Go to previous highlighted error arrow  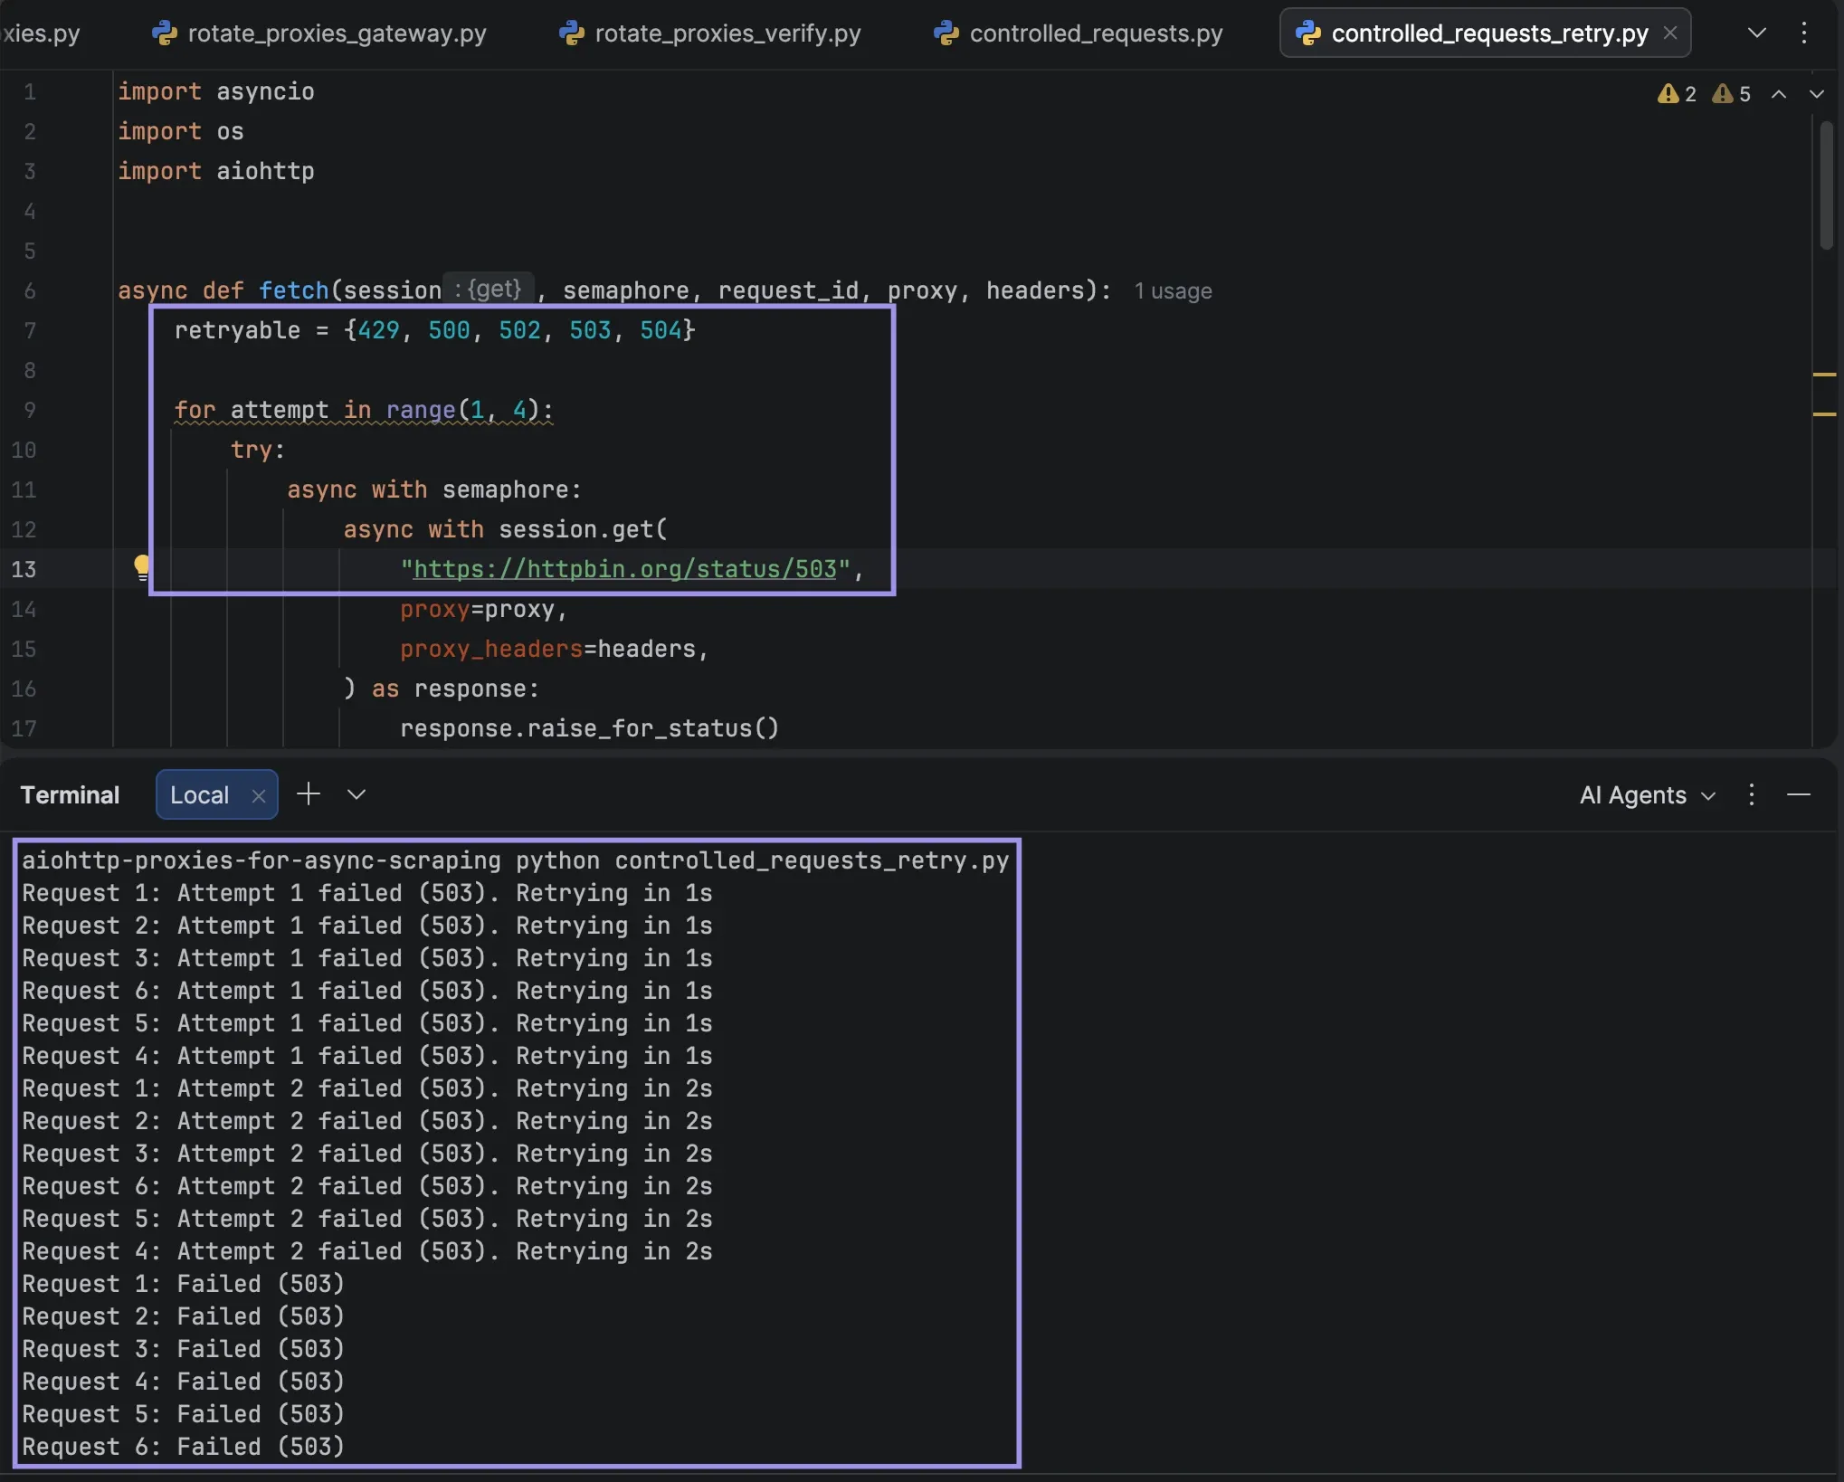[1778, 94]
